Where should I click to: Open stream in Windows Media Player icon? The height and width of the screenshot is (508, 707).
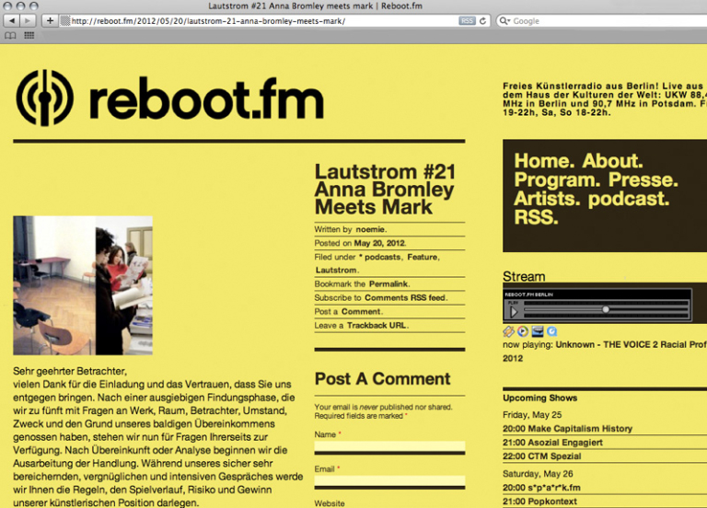point(523,331)
